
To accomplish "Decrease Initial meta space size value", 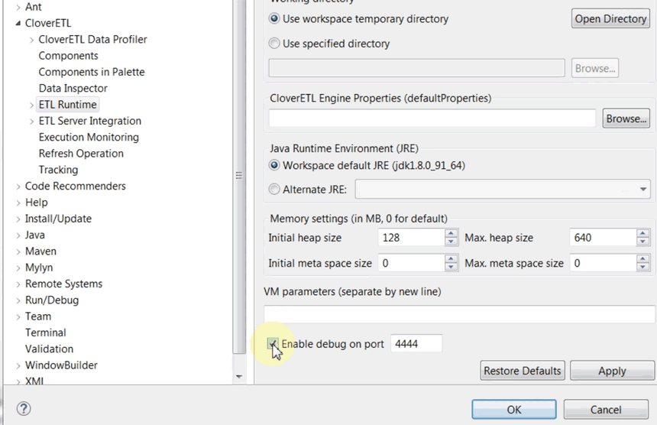I will click(x=451, y=268).
